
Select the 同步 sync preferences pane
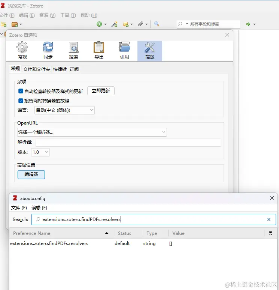click(x=48, y=51)
